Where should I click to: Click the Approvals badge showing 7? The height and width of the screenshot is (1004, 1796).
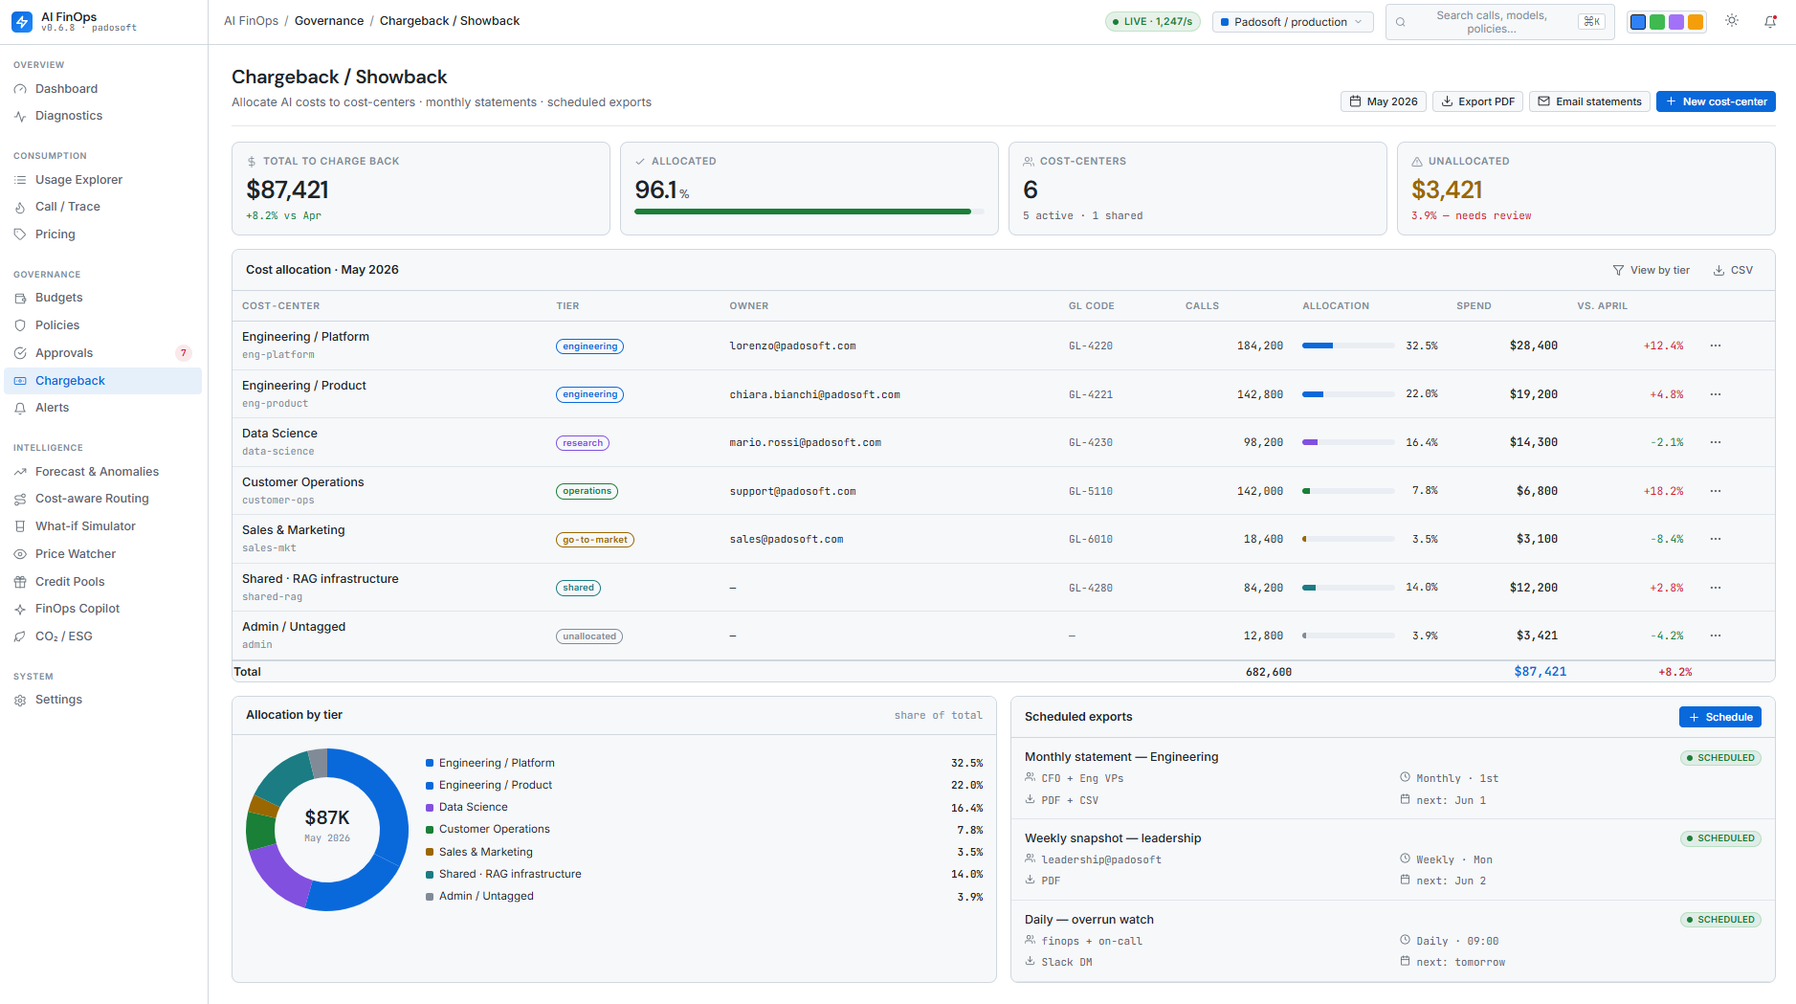184,353
